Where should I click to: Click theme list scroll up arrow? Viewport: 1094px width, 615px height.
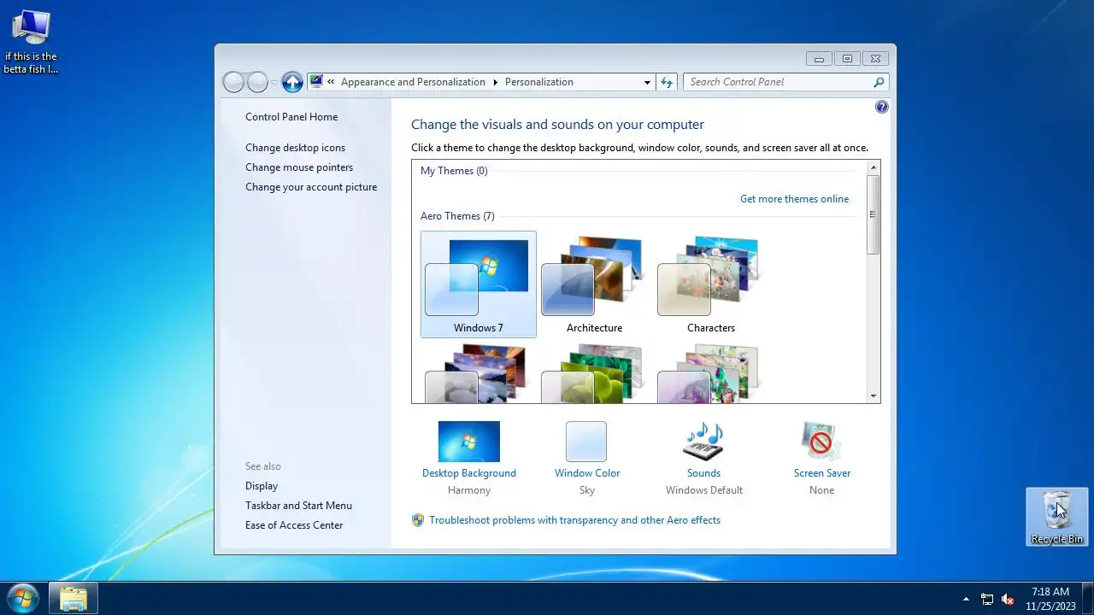click(873, 167)
